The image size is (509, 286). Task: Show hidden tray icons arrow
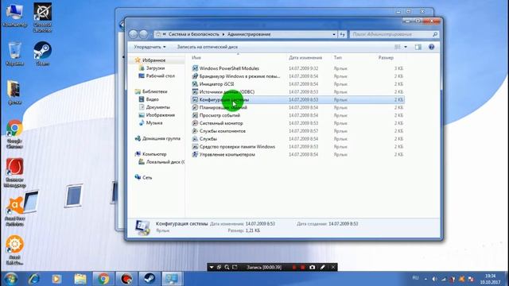tap(425, 279)
